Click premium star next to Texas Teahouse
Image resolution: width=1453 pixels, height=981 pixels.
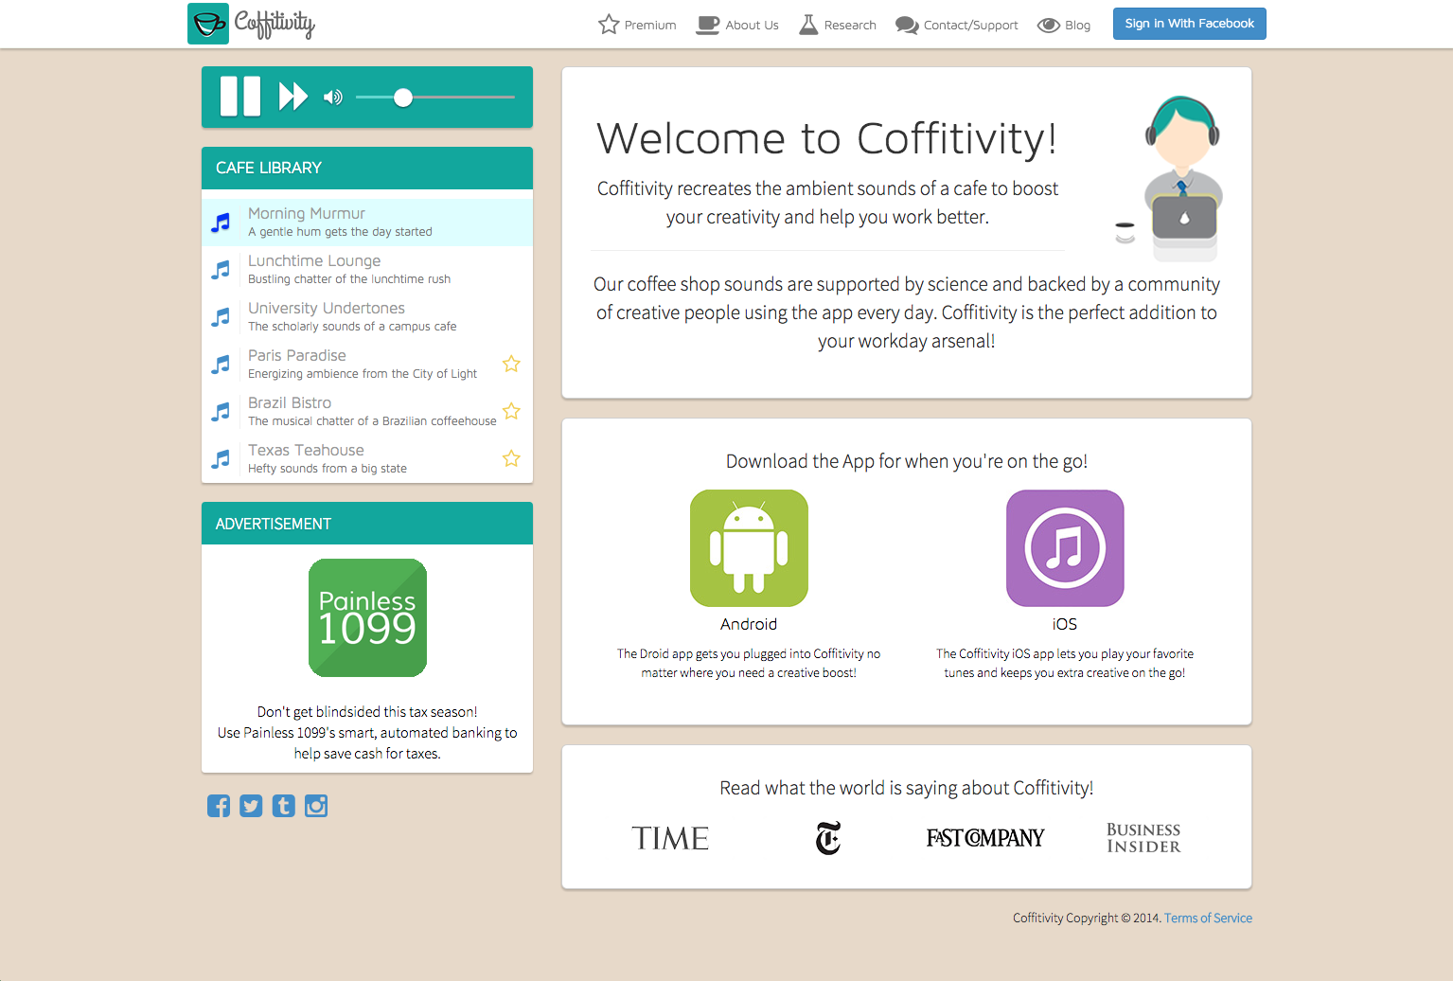click(x=511, y=458)
